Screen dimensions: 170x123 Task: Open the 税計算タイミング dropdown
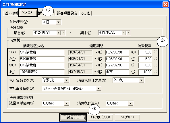click(x=55, y=80)
